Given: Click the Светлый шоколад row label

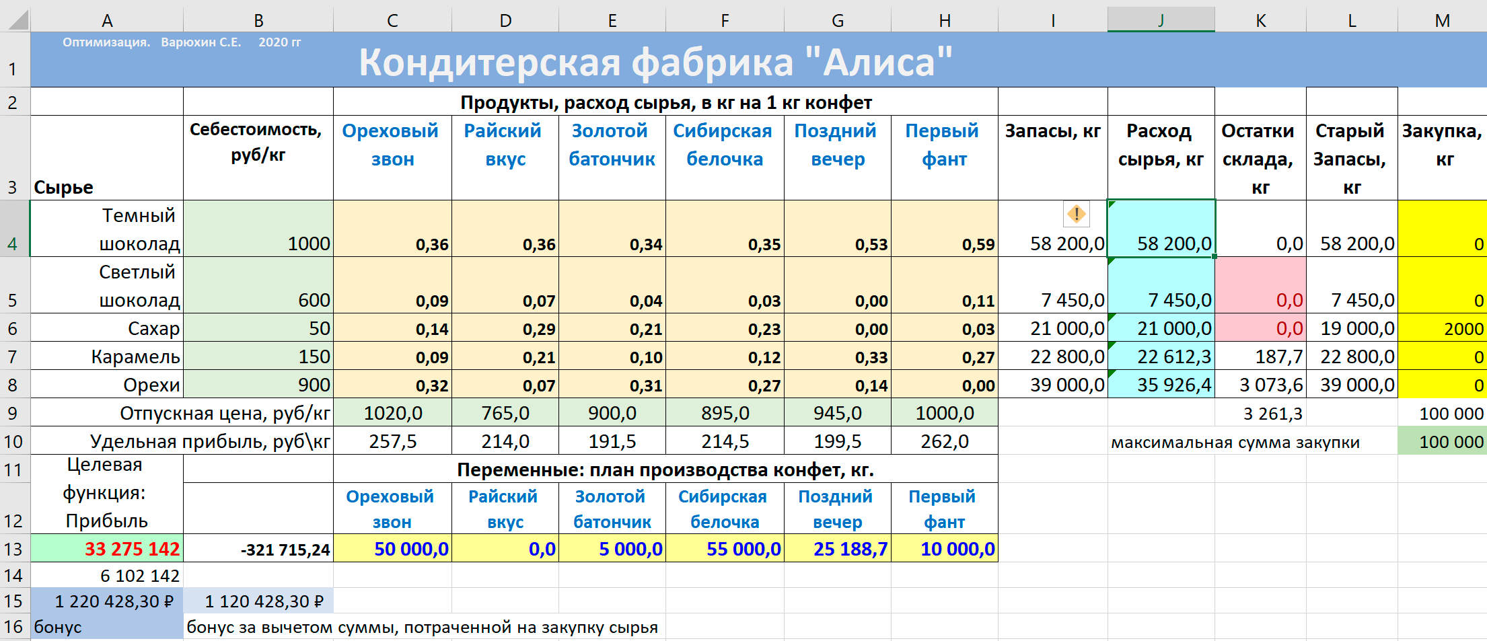Looking at the screenshot, I should 107,285.
